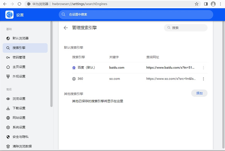The width and height of the screenshot is (225, 151).
Task: Click the 百度 paw favicon
Action: (x=74, y=68)
